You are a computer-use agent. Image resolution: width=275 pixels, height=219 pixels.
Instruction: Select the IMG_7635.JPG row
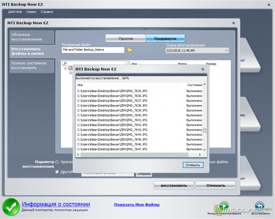[139, 91]
